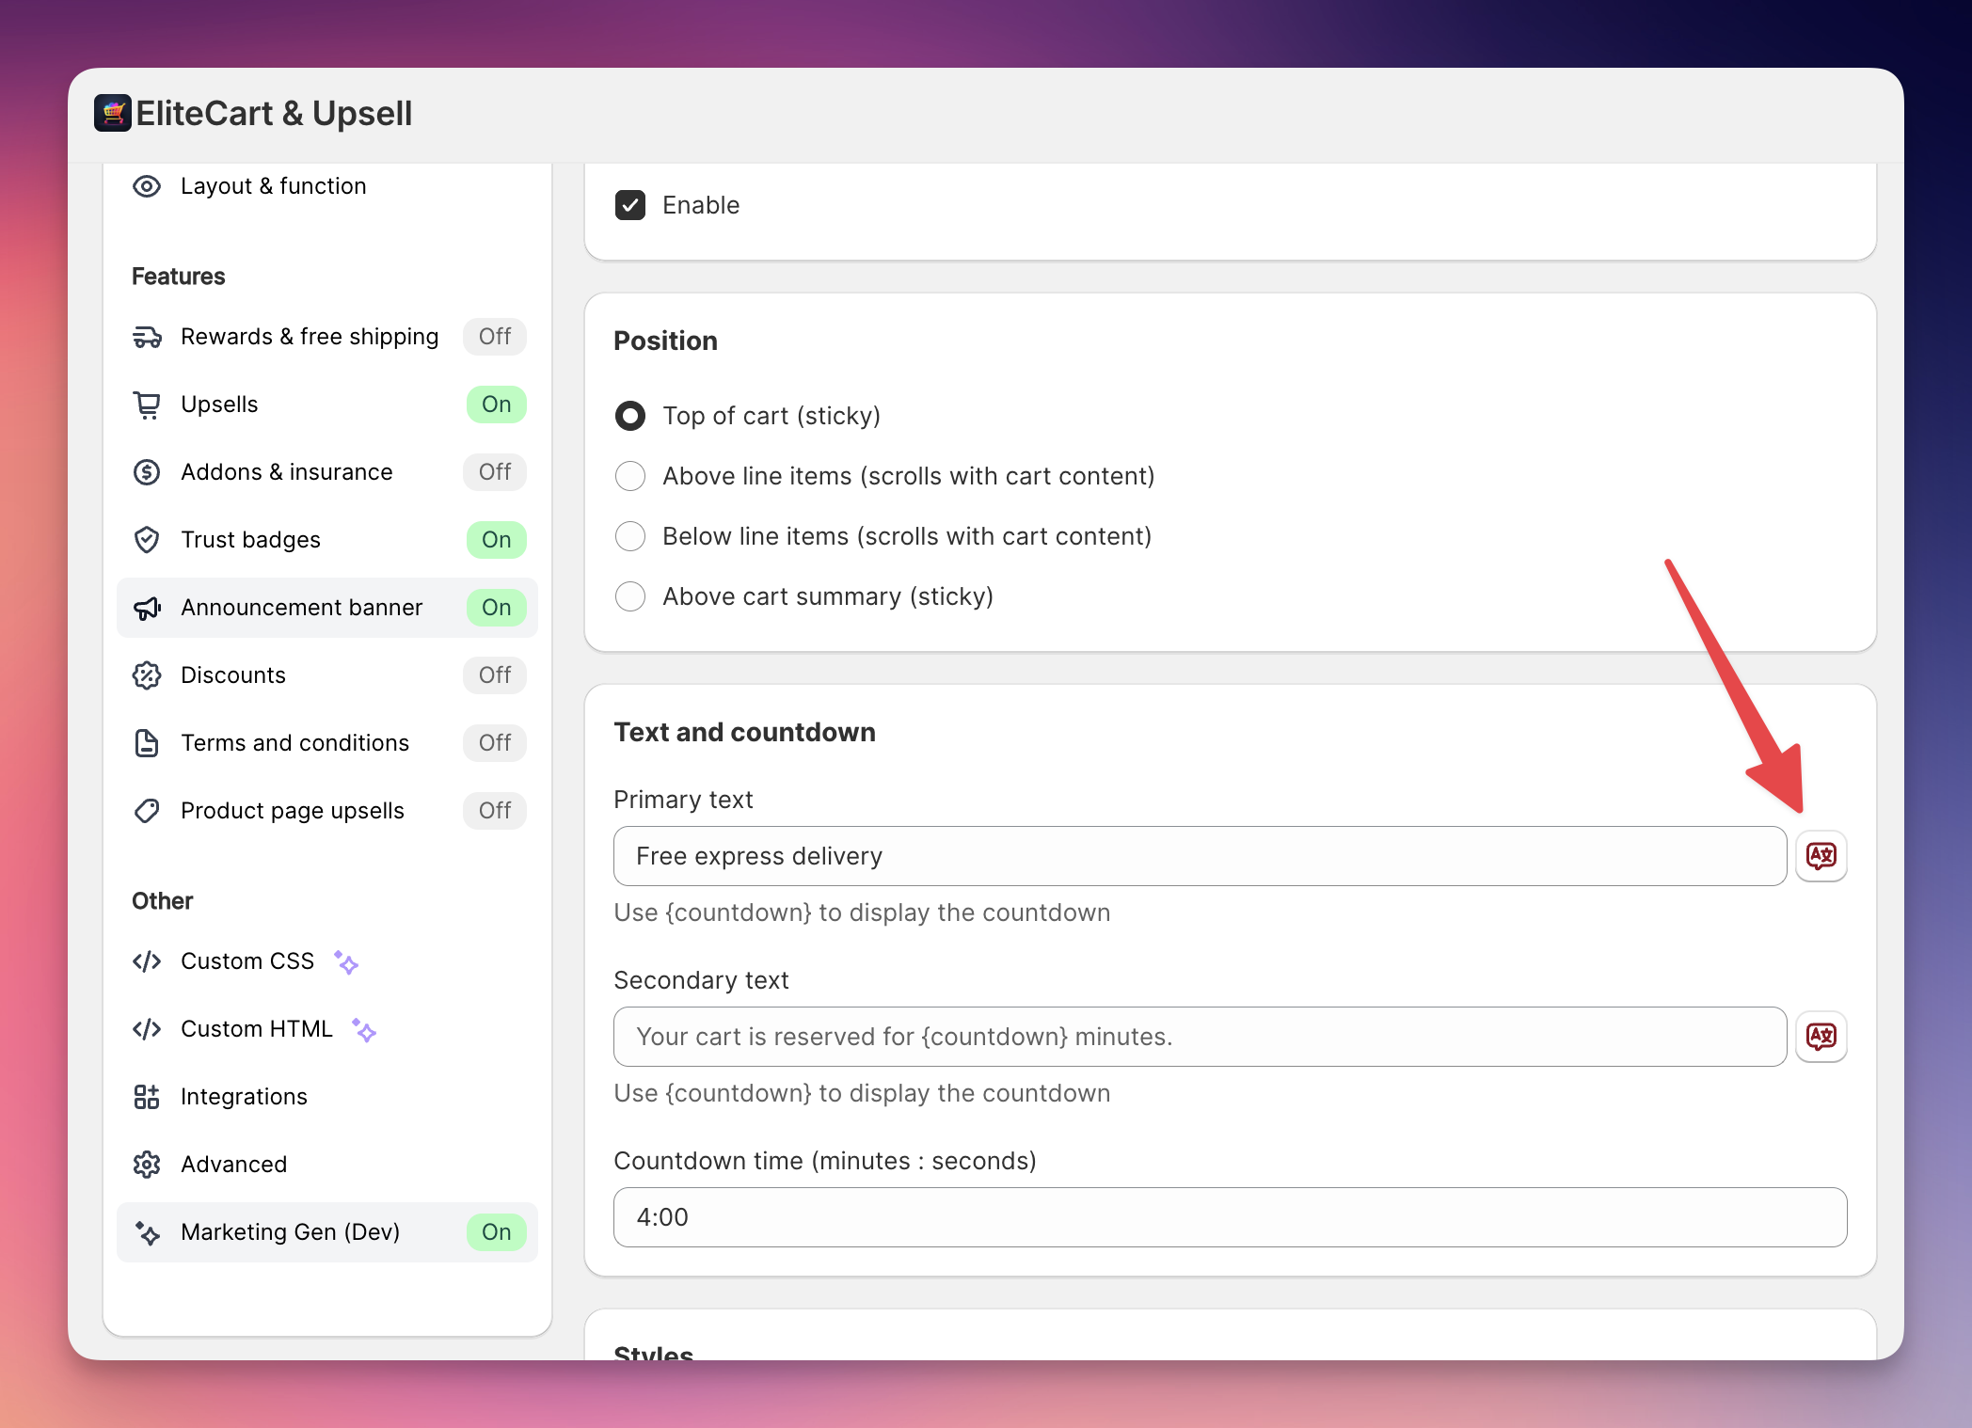The width and height of the screenshot is (1972, 1428).
Task: Click the eye icon for Layout & function
Action: [147, 186]
